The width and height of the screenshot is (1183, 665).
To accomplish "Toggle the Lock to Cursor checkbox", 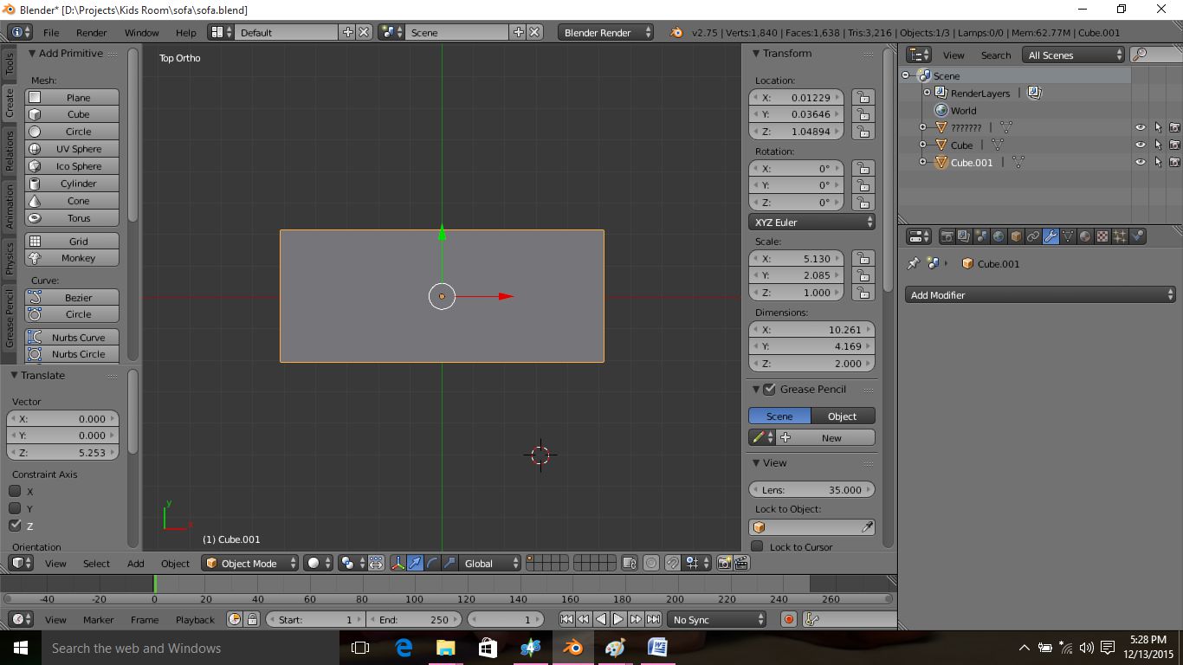I will coord(758,546).
